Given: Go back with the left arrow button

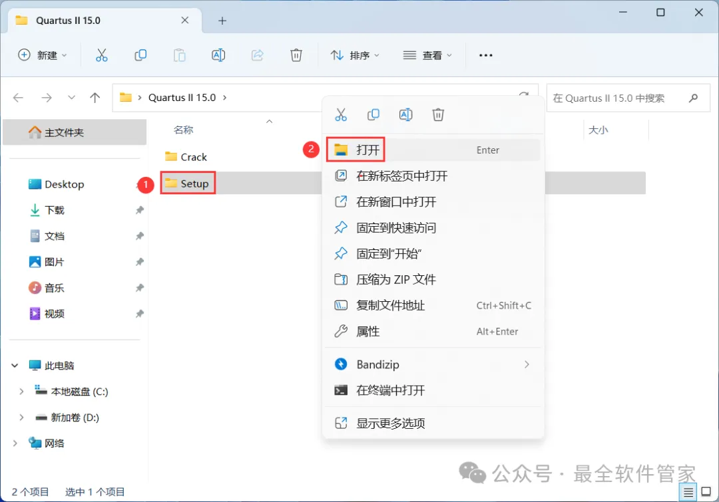Looking at the screenshot, I should [19, 98].
